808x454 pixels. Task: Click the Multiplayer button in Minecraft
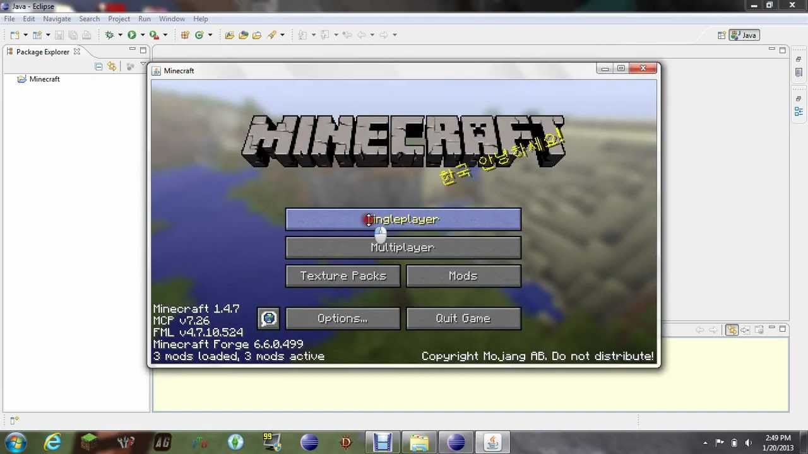coord(403,248)
